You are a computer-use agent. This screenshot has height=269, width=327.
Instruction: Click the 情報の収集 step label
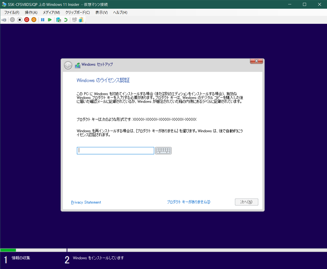click(x=21, y=258)
